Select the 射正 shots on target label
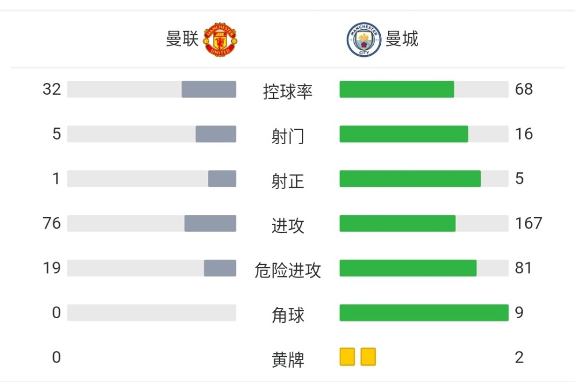Viewport: 575px width, 382px height. 288,181
